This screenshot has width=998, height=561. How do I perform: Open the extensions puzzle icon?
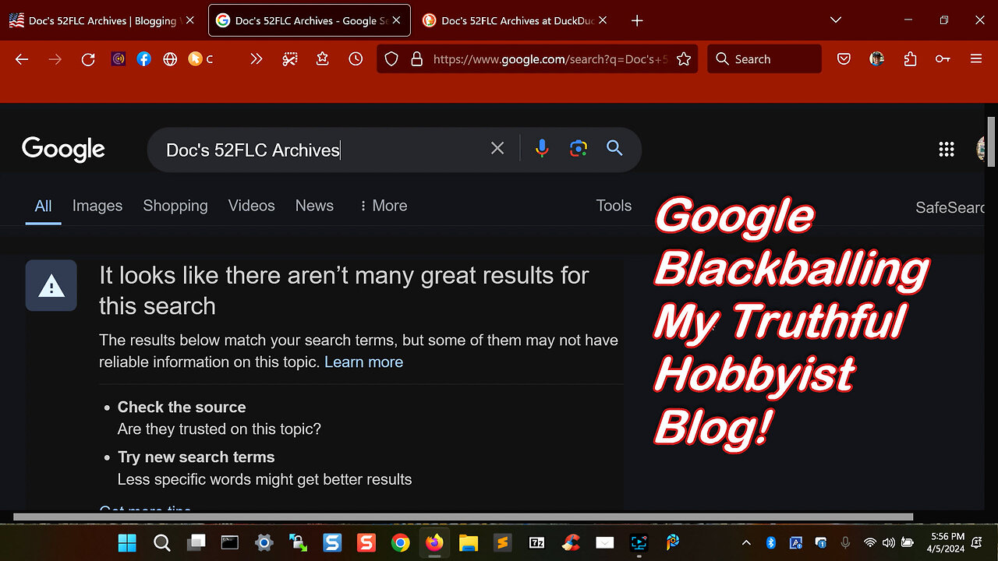910,59
